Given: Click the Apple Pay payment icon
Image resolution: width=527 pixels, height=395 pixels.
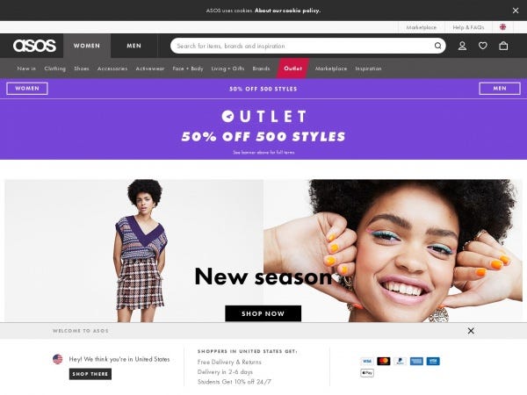Looking at the screenshot, I should pyautogui.click(x=367, y=373).
